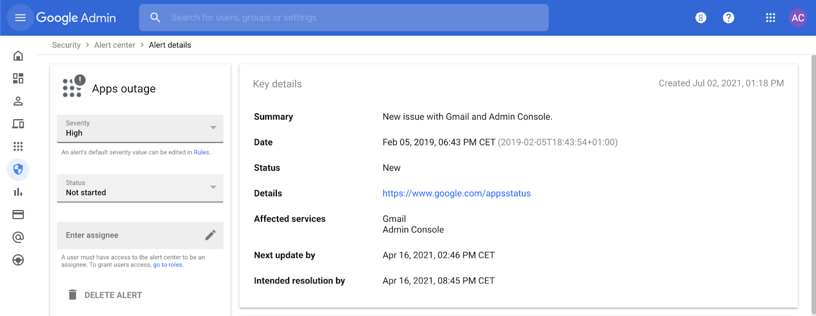
Task: Select Gmail under Affected services
Action: pyautogui.click(x=394, y=219)
